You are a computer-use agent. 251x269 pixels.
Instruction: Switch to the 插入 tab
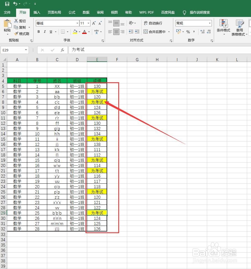(x=37, y=12)
